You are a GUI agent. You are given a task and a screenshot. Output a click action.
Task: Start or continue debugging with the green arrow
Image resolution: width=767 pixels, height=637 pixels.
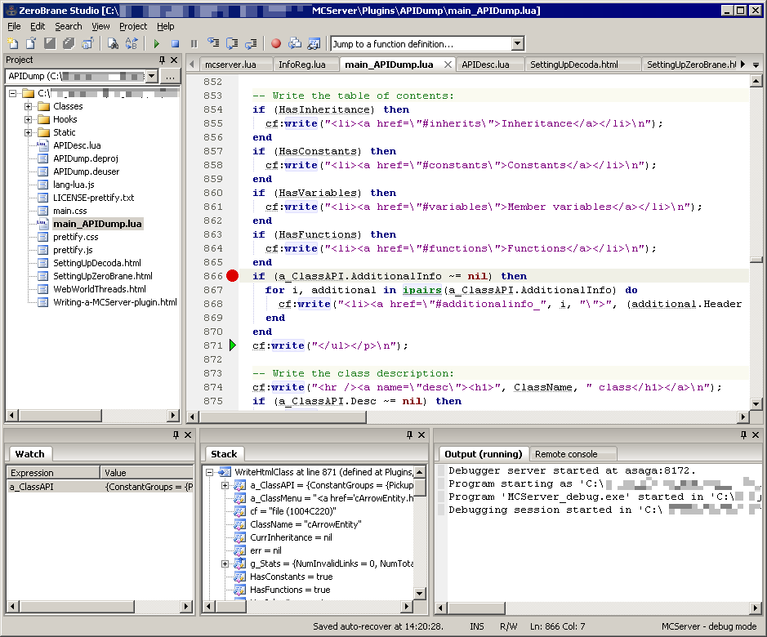(x=157, y=44)
